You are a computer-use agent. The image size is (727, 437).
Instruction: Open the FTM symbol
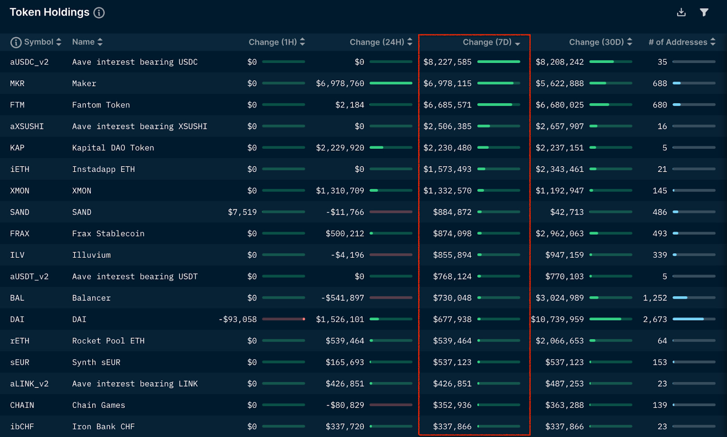click(17, 105)
